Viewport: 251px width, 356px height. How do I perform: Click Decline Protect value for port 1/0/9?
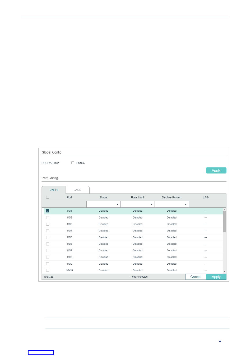coord(171,264)
